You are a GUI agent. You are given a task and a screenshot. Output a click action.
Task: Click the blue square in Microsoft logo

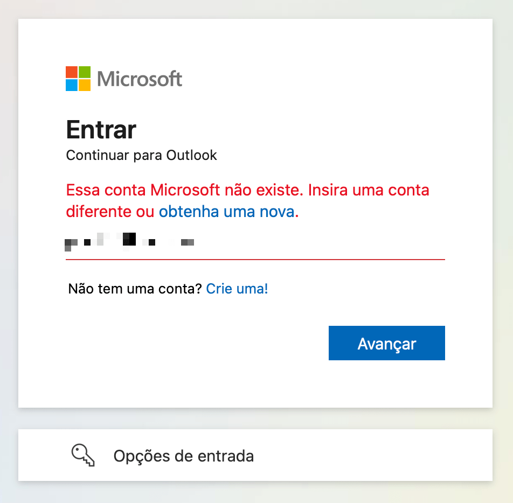72,85
